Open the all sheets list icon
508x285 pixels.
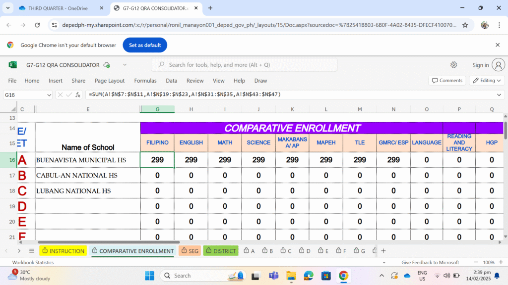point(32,251)
